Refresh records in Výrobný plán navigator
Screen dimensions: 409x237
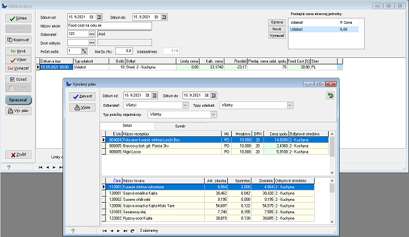coord(132,230)
